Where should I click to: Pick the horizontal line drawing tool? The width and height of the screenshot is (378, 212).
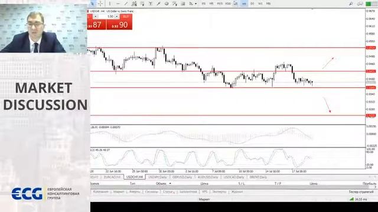click(x=118, y=4)
